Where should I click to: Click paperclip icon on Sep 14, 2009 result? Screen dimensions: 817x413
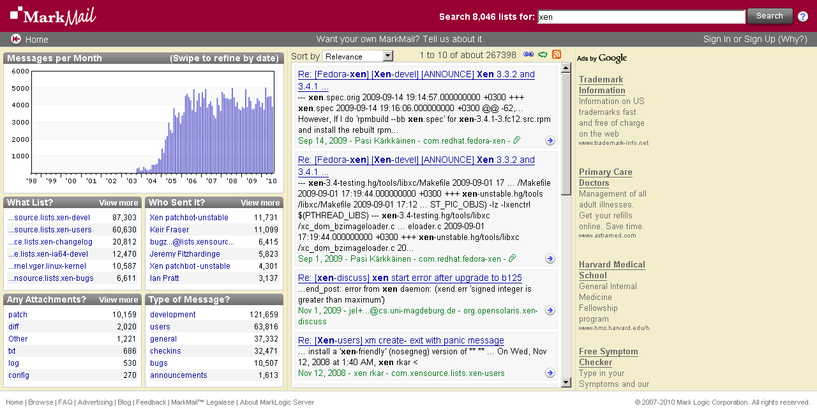(x=516, y=140)
